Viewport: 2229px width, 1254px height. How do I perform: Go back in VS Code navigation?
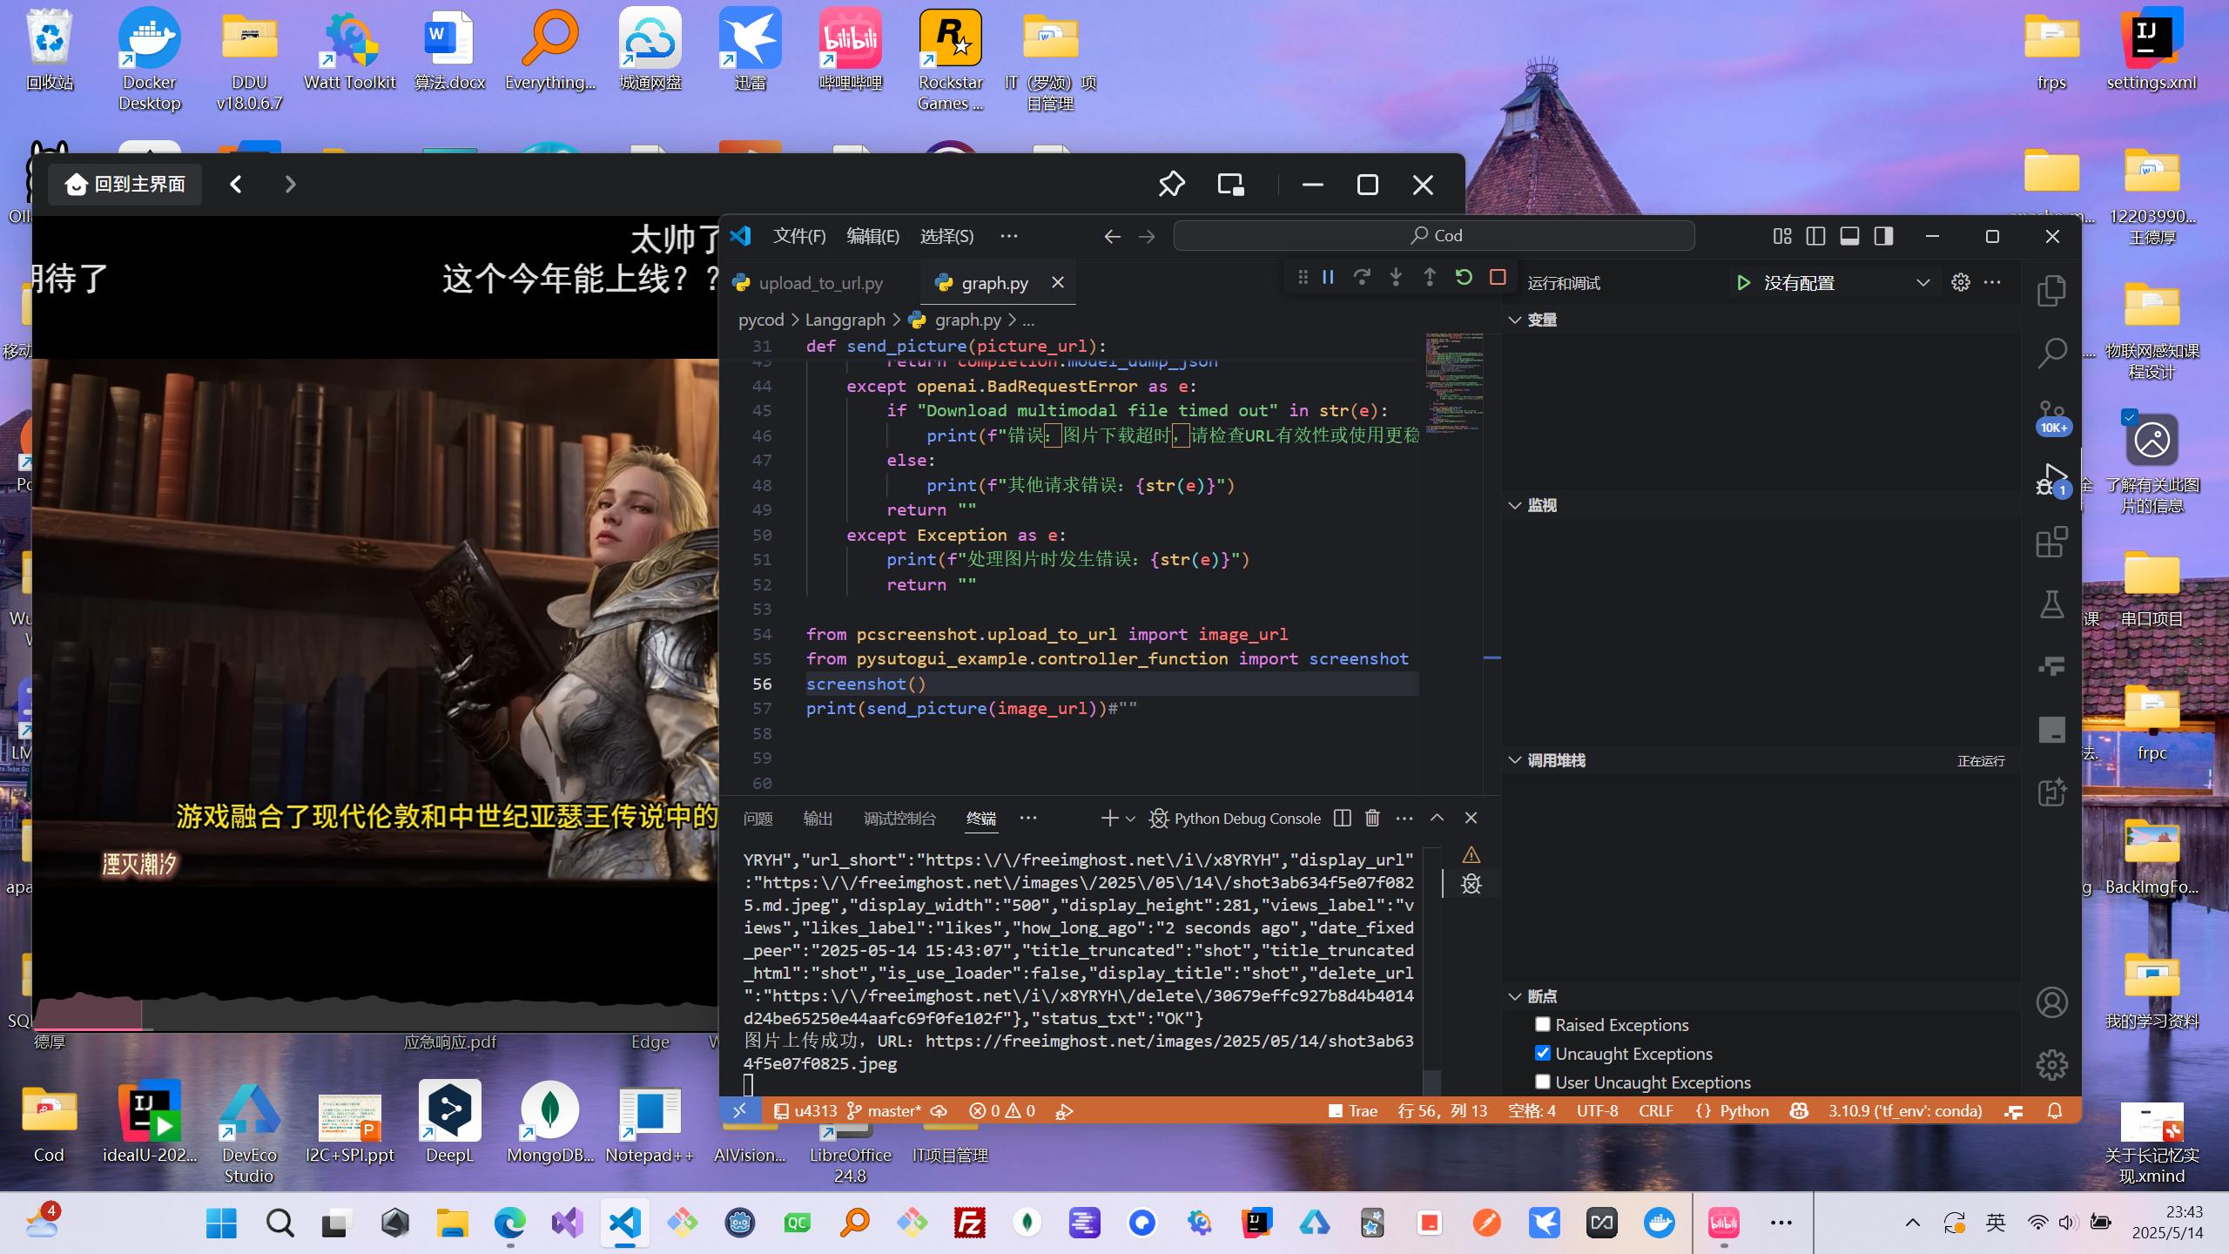click(1112, 236)
